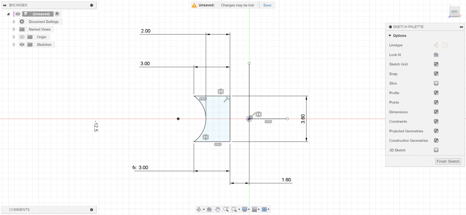Open the Viewports layout dropdown
Viewport: 466px width, 215px height.
coord(266,209)
